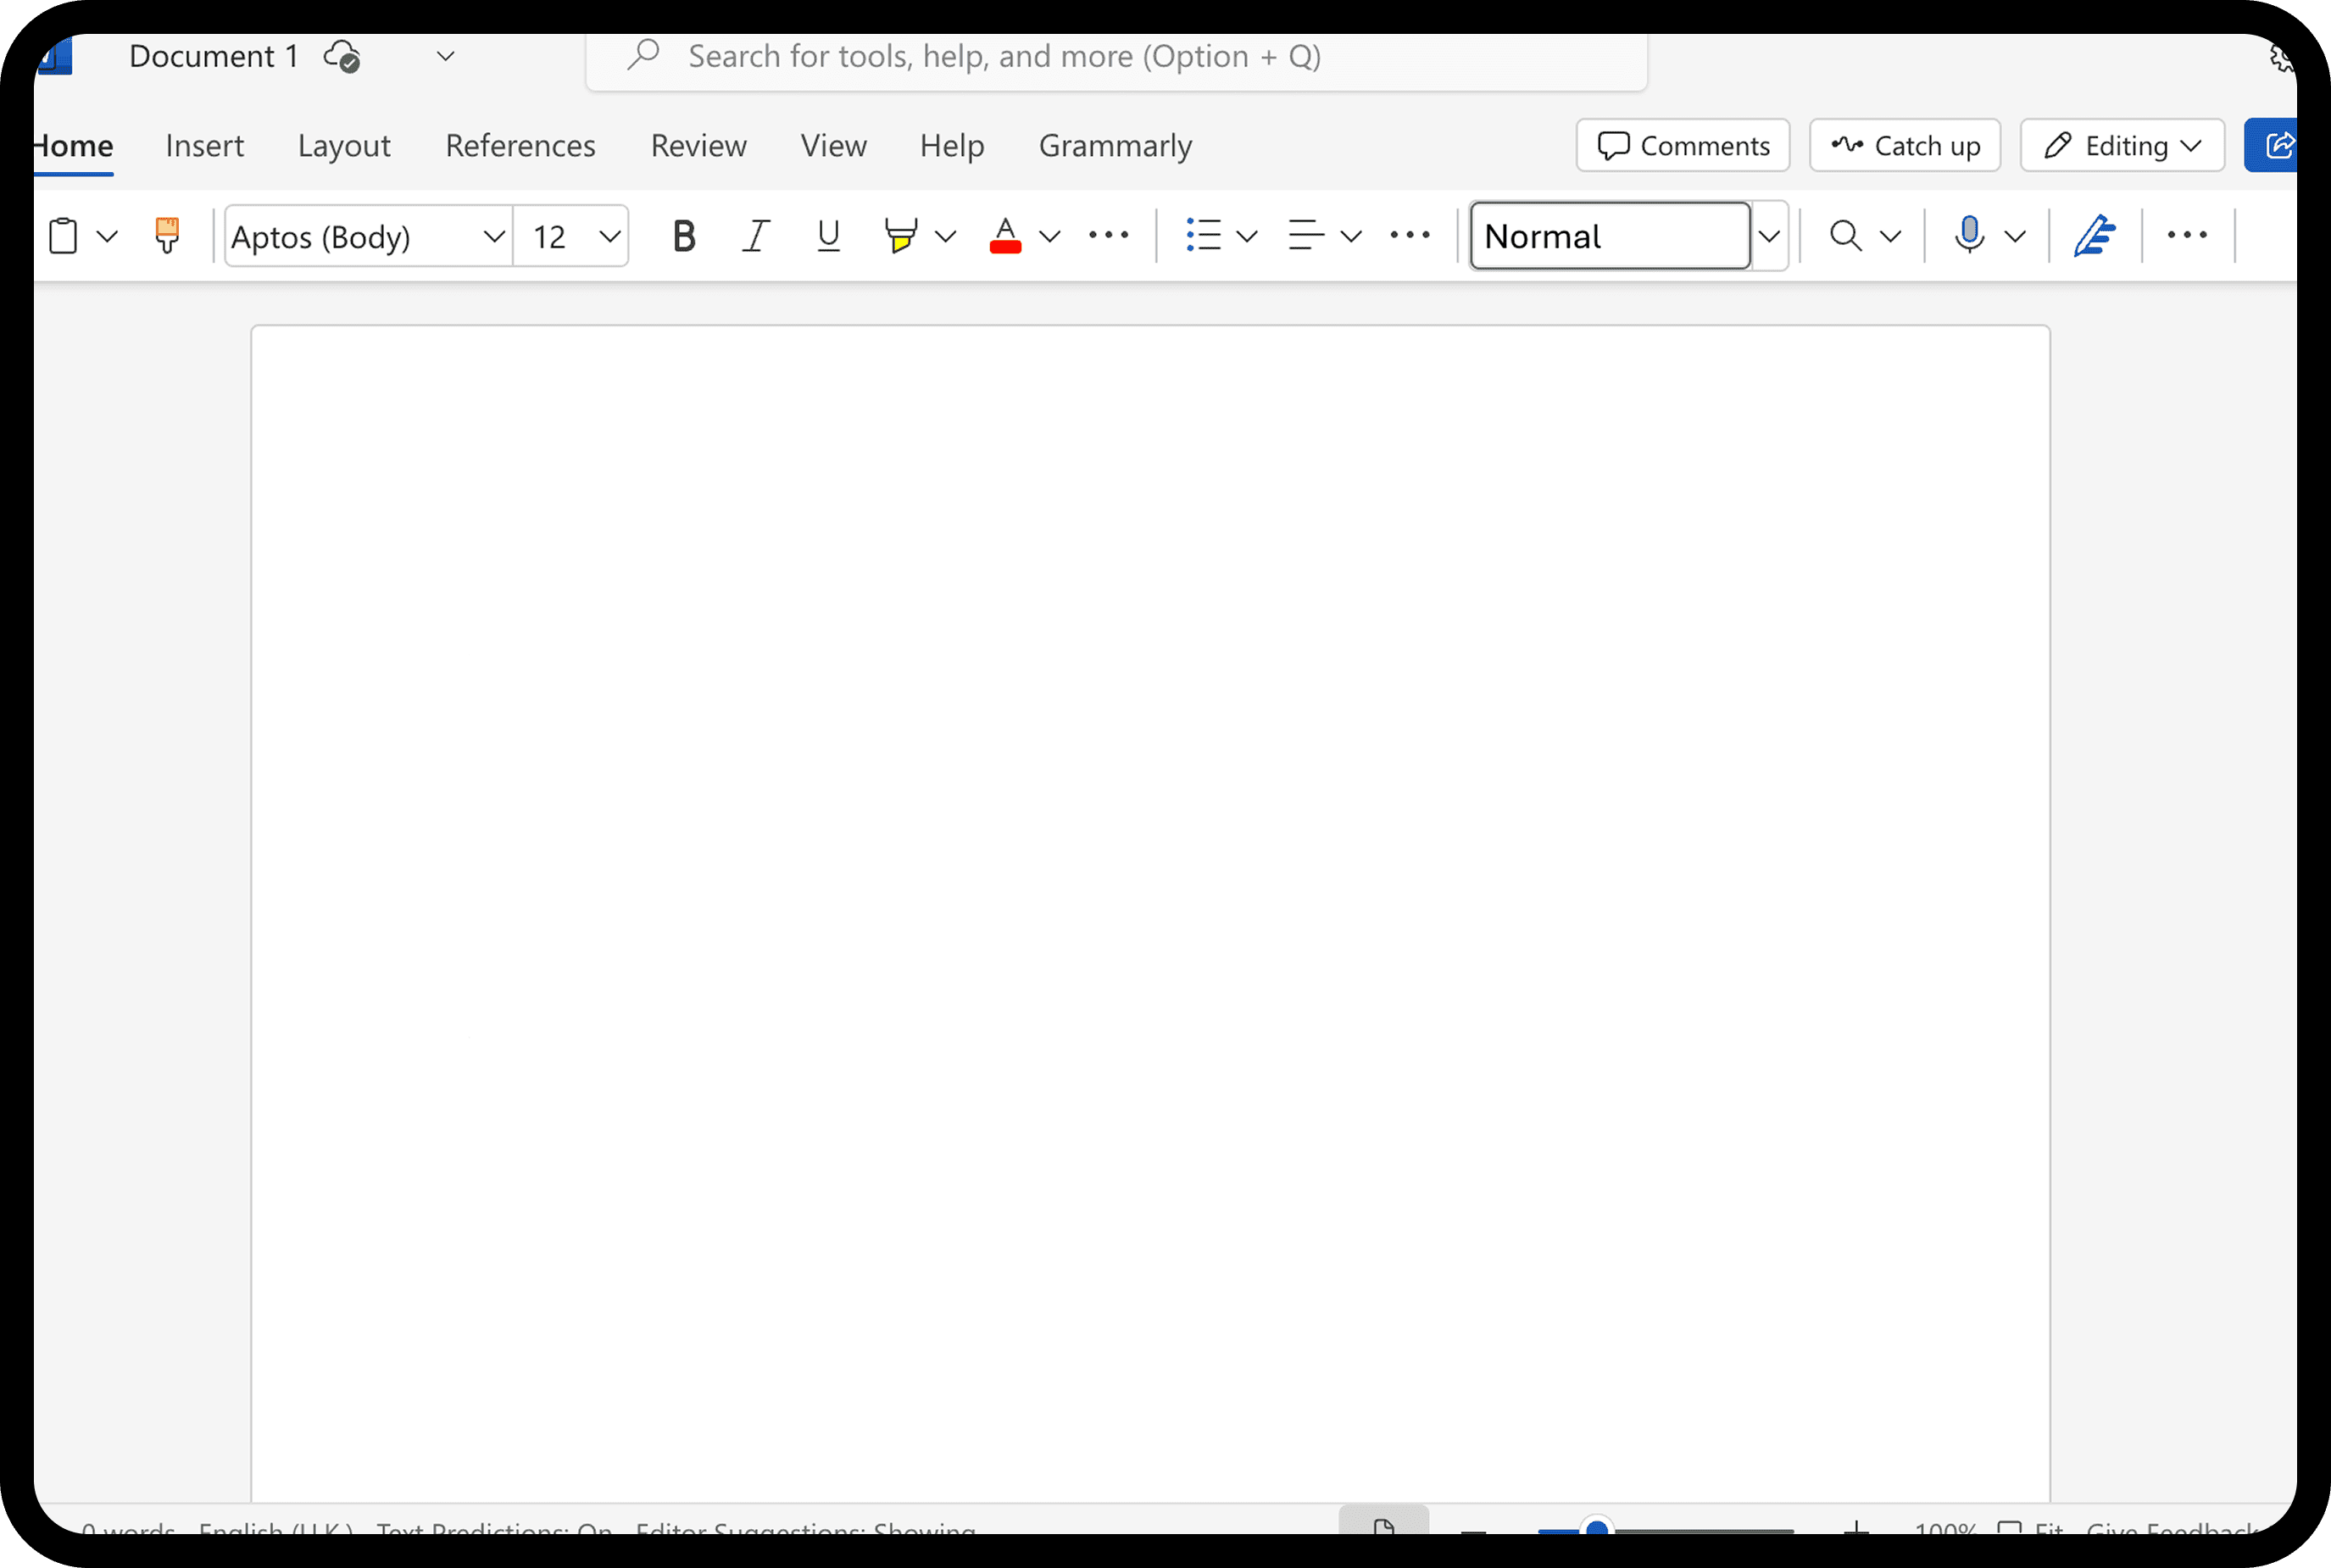Select the Format Painter brush

[x=167, y=236]
